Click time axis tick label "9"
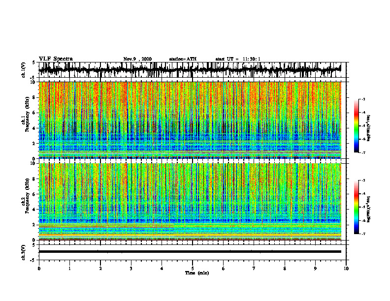390x301 pixels. click(315, 269)
